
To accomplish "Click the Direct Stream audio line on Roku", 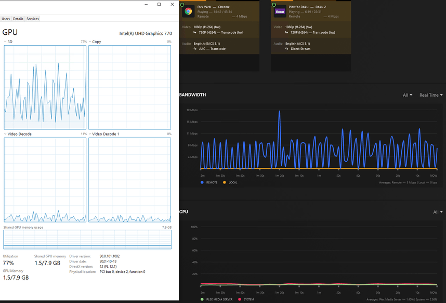I will click(300, 49).
